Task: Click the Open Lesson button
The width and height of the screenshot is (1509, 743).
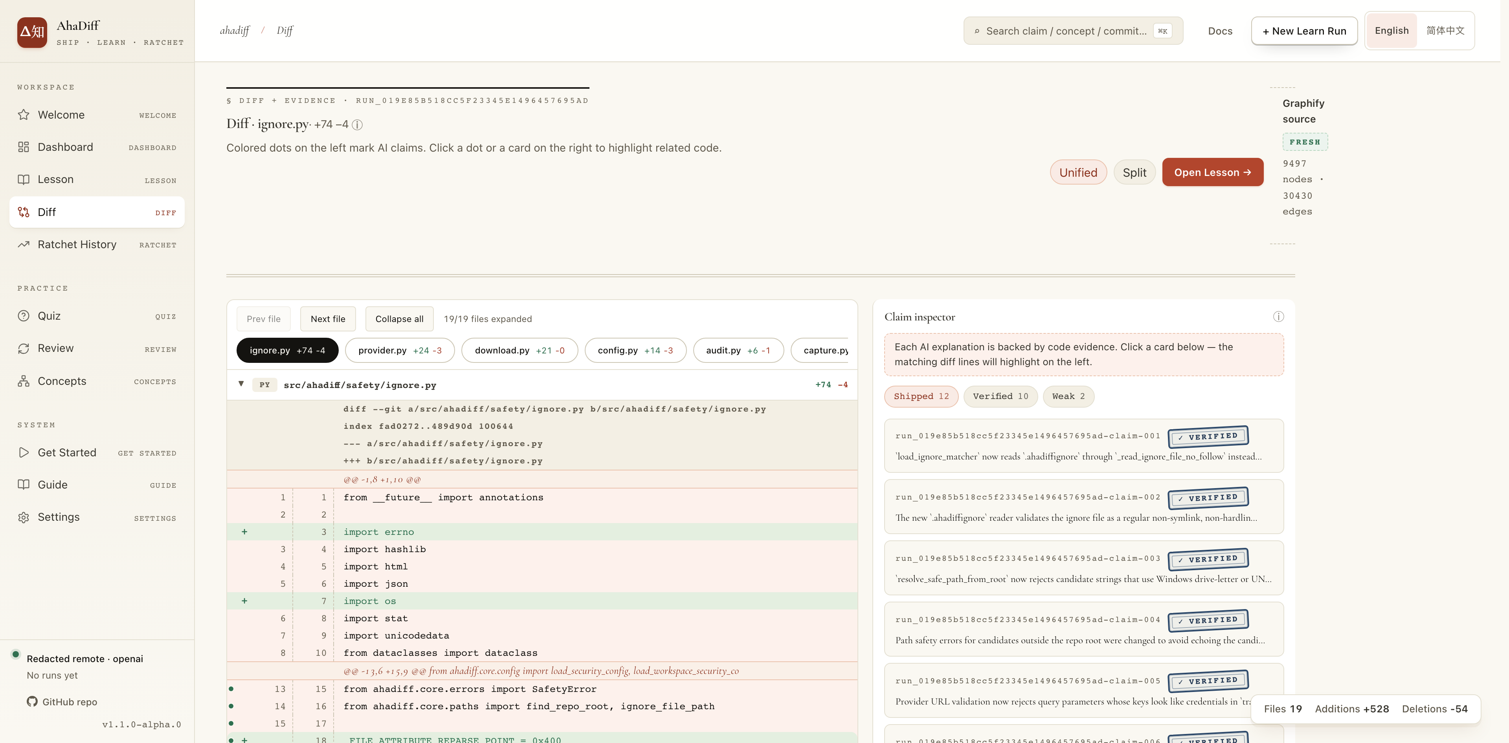Action: [x=1212, y=172]
